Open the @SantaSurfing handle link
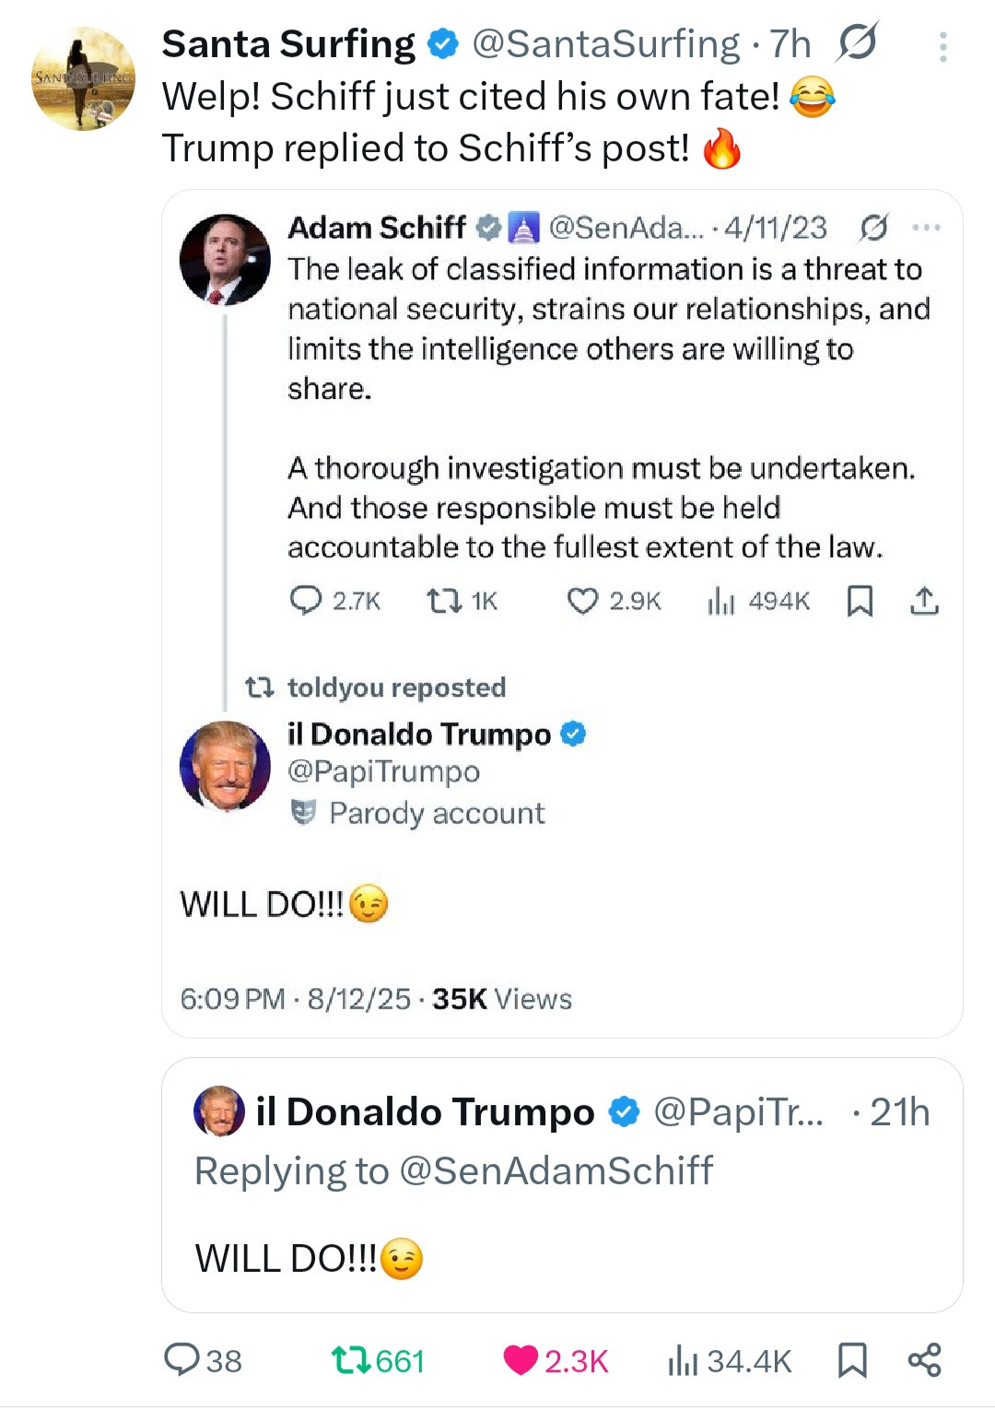Screen dimensions: 995x1410 (x=605, y=43)
